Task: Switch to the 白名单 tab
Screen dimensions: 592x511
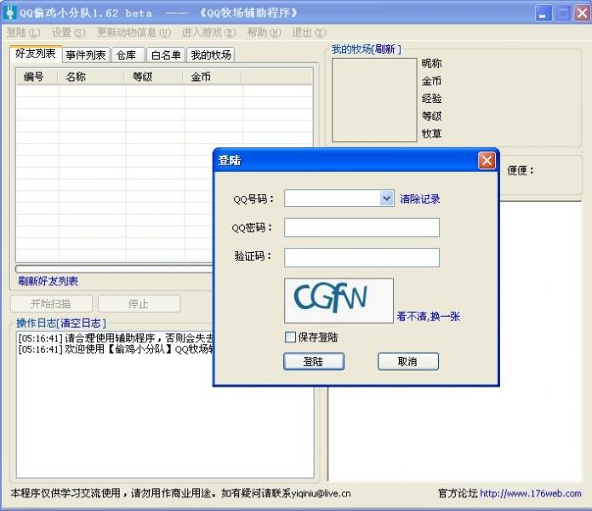Action: click(x=166, y=55)
